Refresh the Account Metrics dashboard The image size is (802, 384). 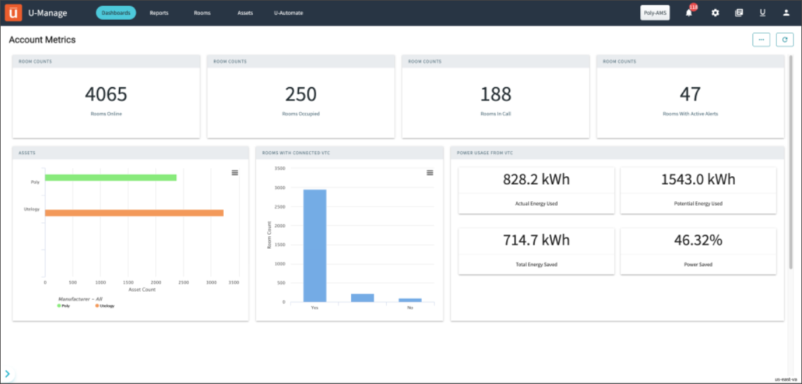click(785, 40)
